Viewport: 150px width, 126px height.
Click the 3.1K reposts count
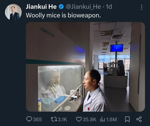(x=62, y=120)
